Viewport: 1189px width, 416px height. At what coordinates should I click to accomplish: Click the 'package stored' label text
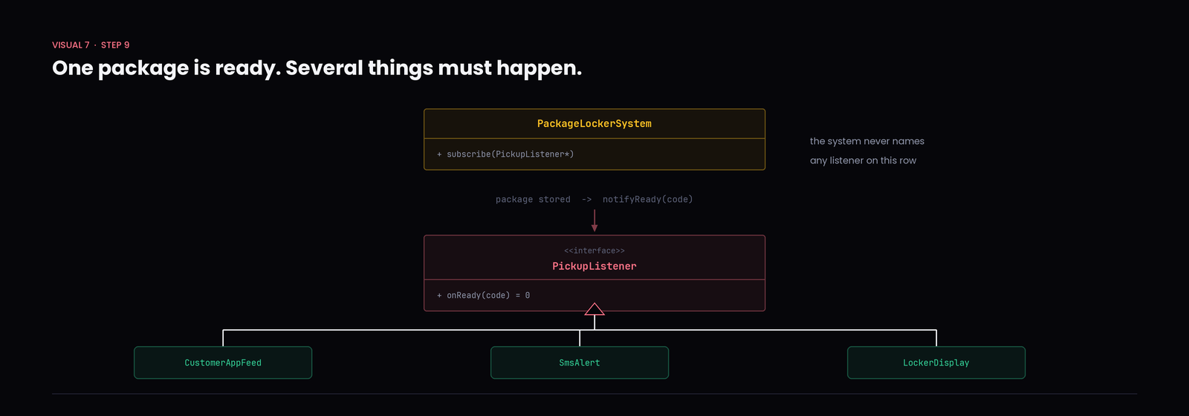click(x=533, y=200)
